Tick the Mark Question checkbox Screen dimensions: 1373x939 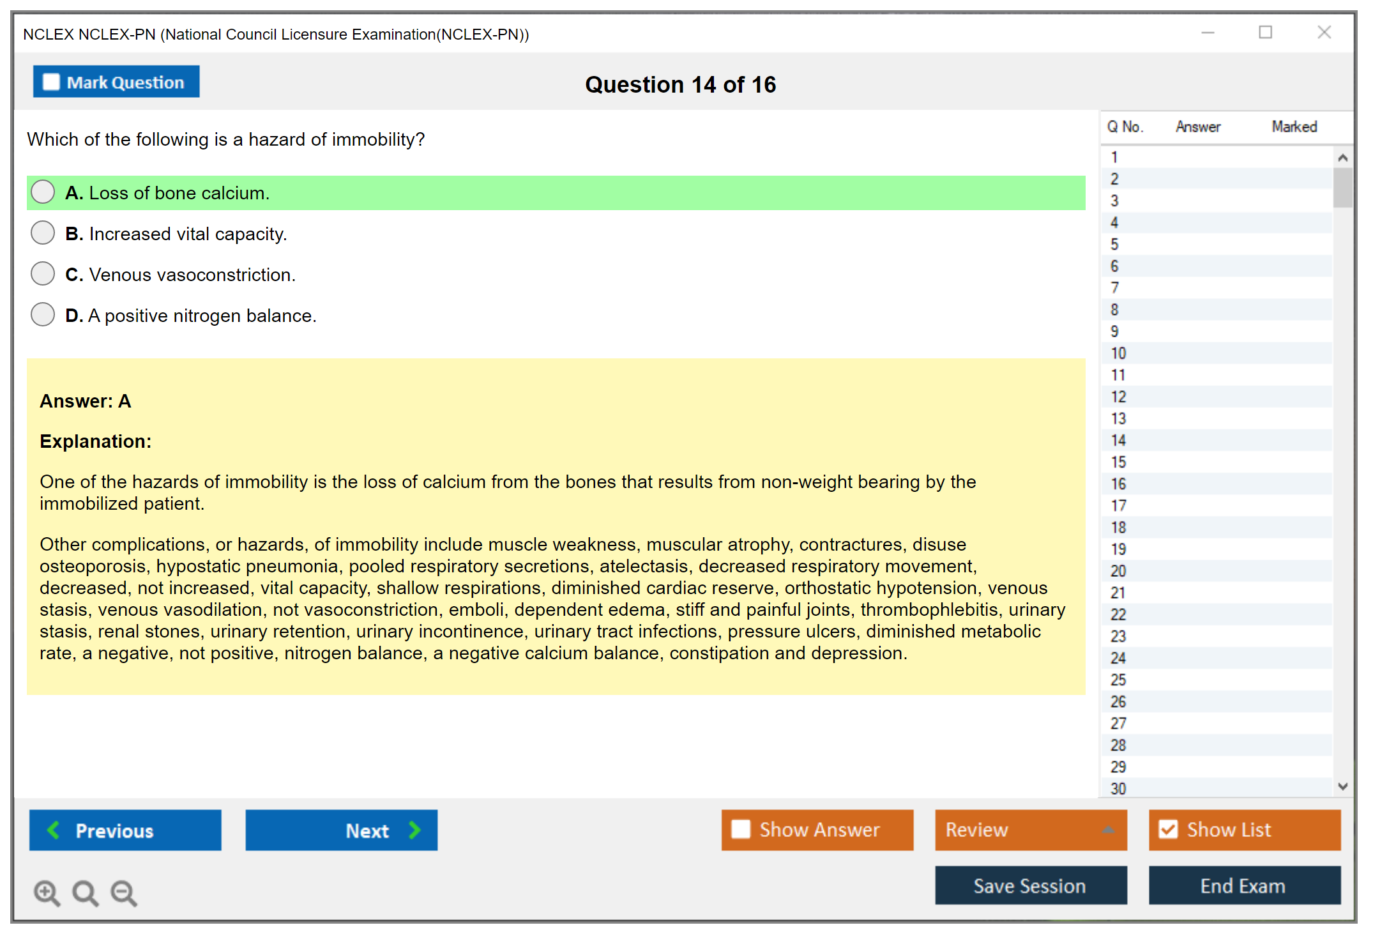tap(51, 82)
